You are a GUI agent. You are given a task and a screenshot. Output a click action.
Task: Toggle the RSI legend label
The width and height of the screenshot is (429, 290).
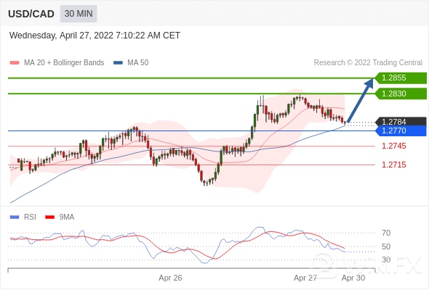tap(30, 217)
